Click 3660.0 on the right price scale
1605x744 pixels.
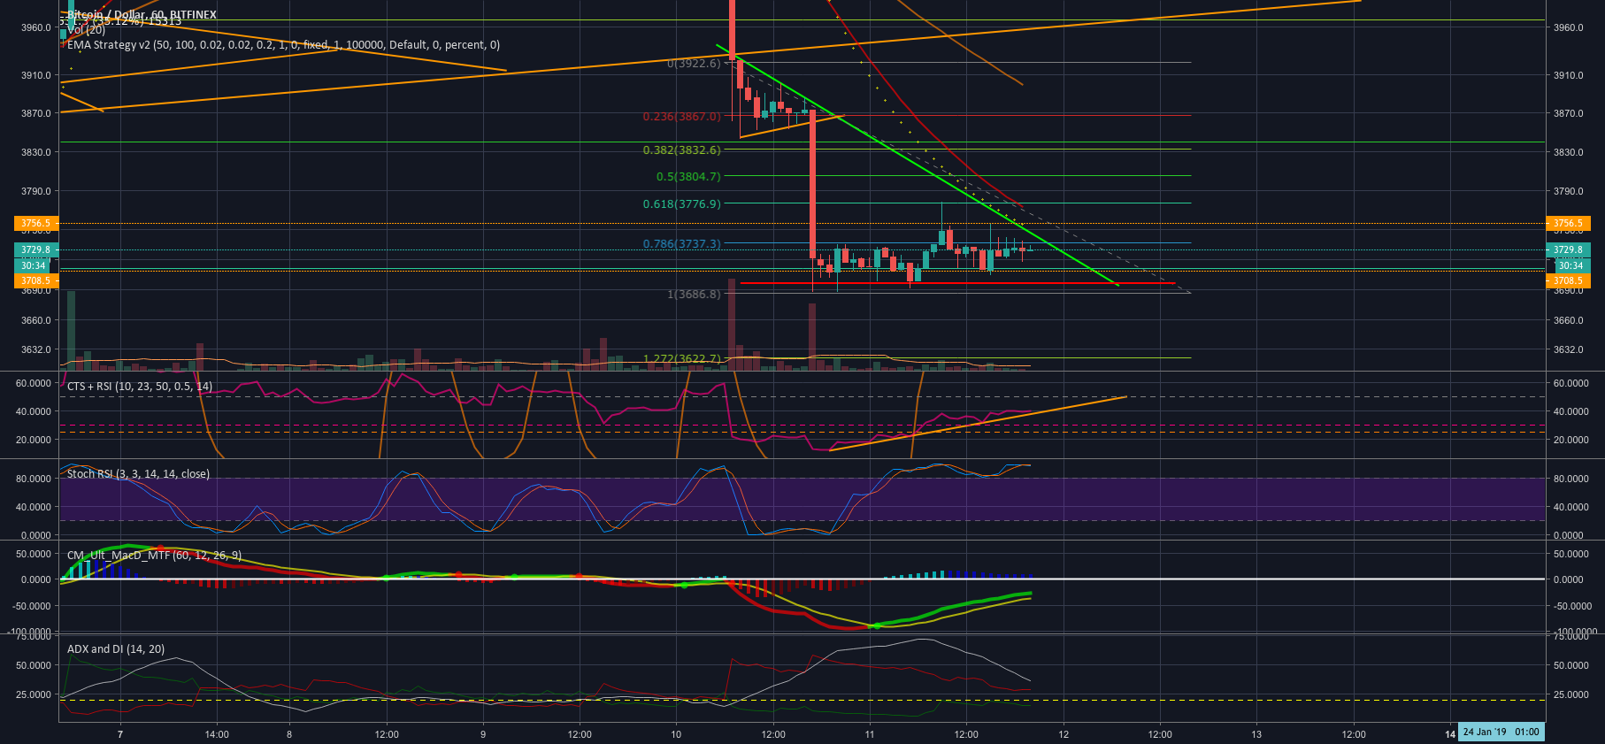1568,320
